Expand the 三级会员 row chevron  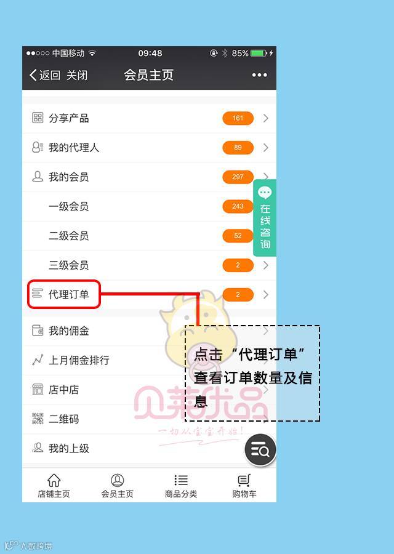pos(266,265)
